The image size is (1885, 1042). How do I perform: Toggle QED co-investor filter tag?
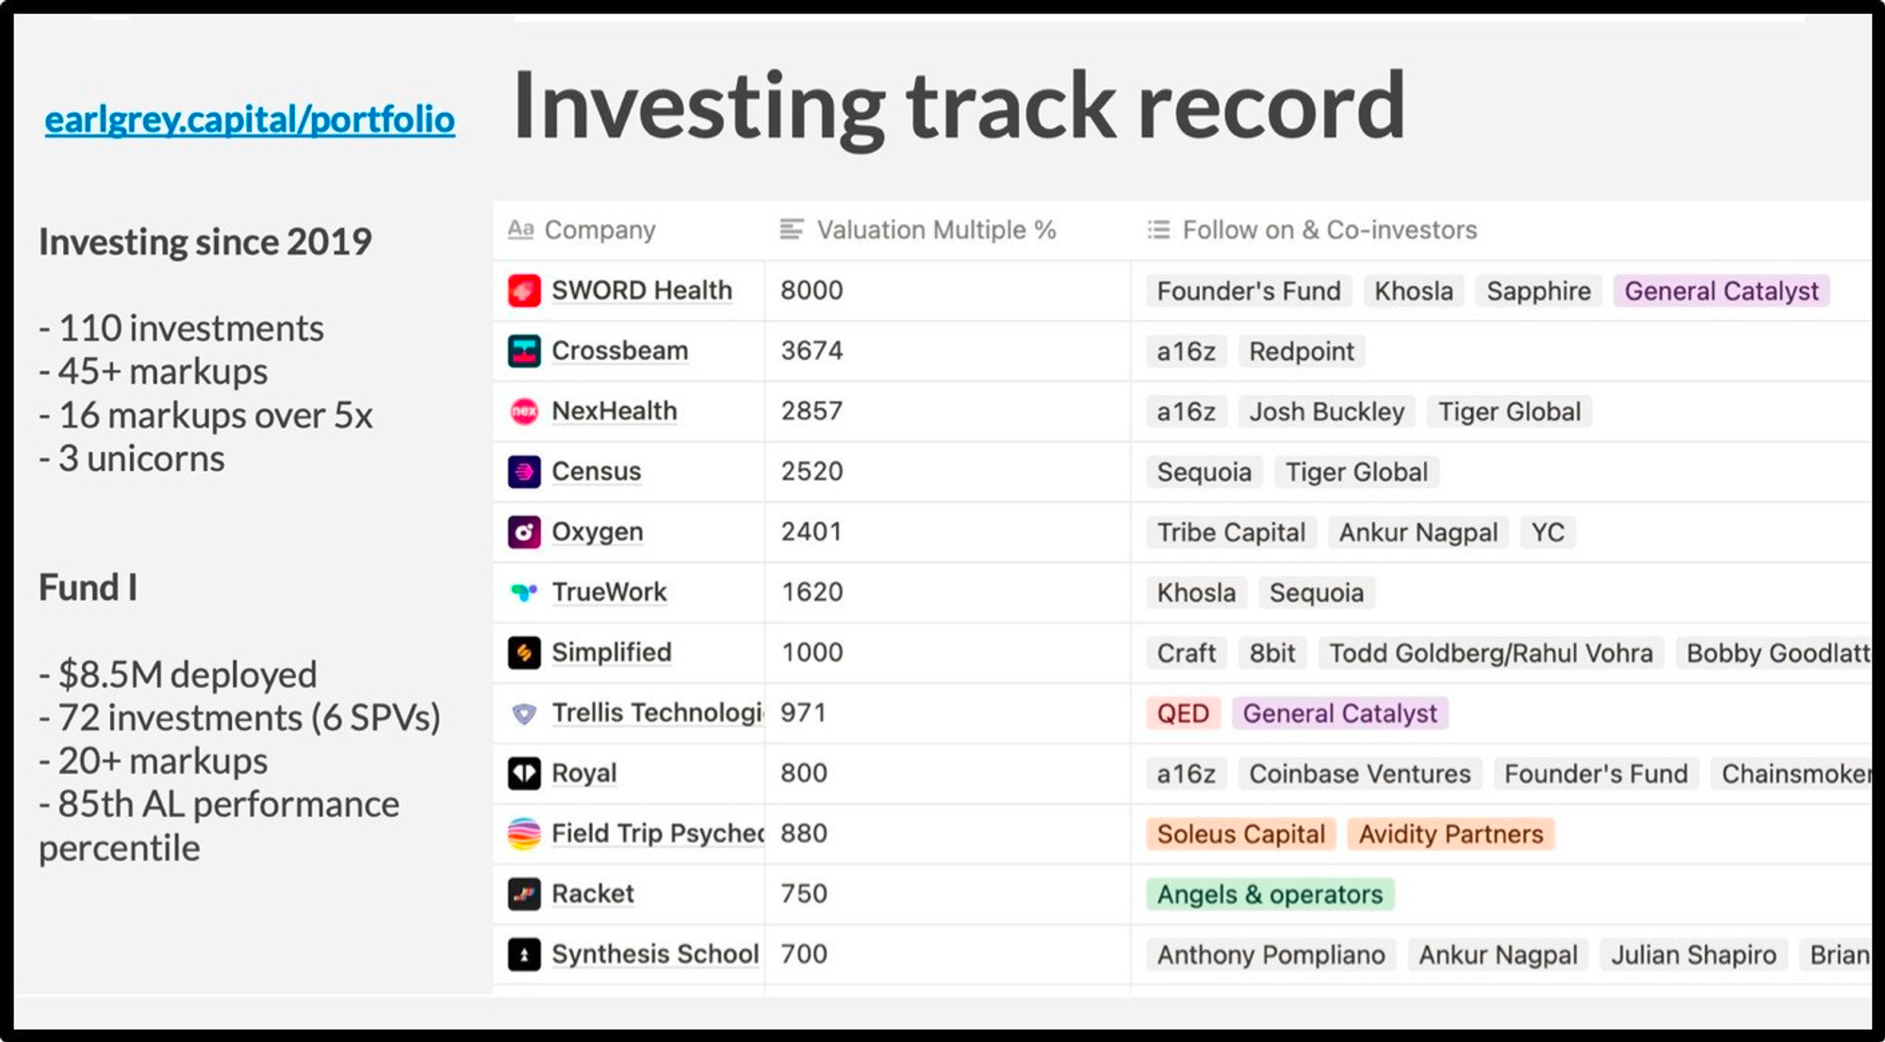[x=1181, y=712]
